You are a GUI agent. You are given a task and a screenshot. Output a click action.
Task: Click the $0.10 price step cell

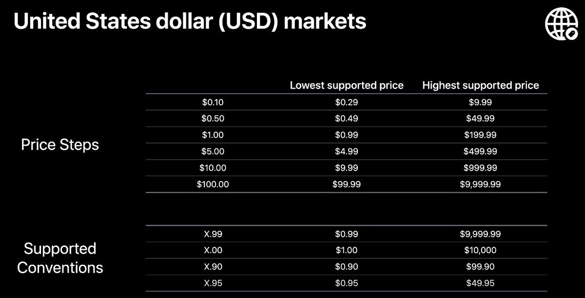213,102
